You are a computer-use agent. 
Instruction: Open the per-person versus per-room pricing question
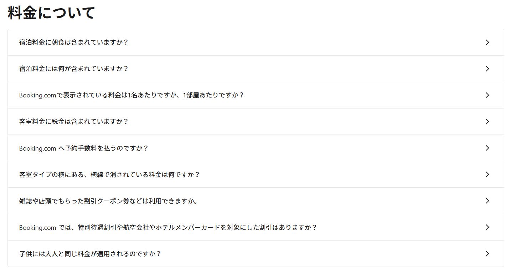coord(131,95)
